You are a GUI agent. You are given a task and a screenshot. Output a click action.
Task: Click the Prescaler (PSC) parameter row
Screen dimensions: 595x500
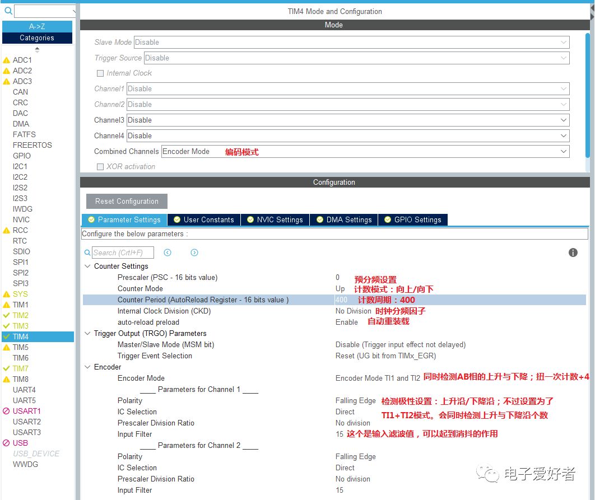tap(334, 277)
